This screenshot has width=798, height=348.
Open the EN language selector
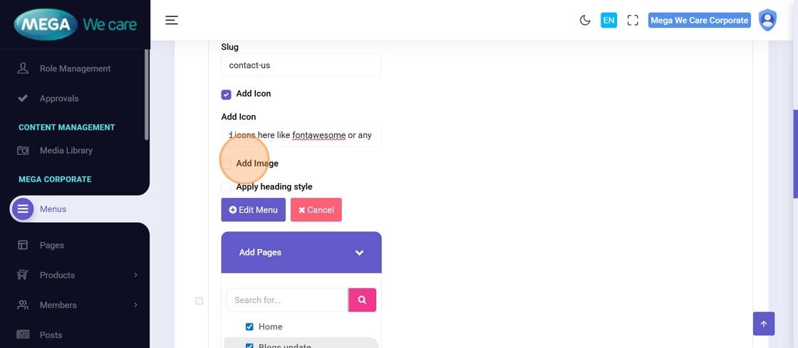[608, 21]
